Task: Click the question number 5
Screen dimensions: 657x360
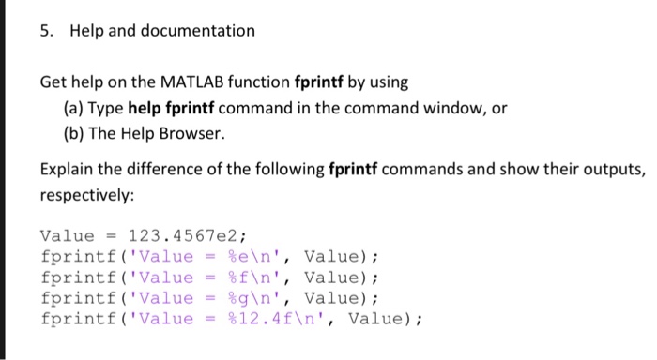Action: click(47, 31)
